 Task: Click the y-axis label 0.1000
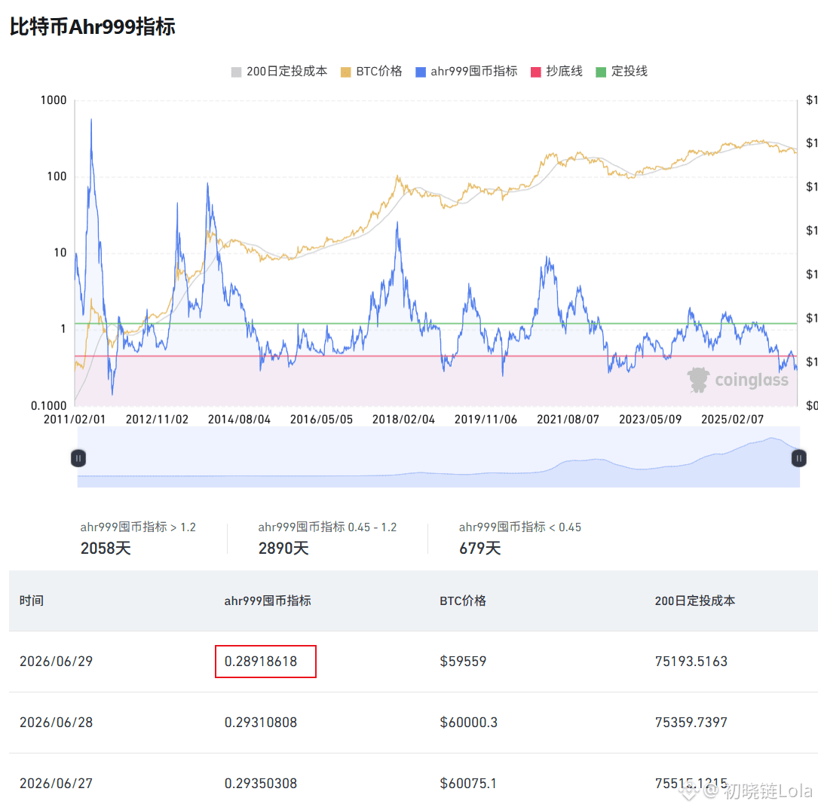[49, 405]
